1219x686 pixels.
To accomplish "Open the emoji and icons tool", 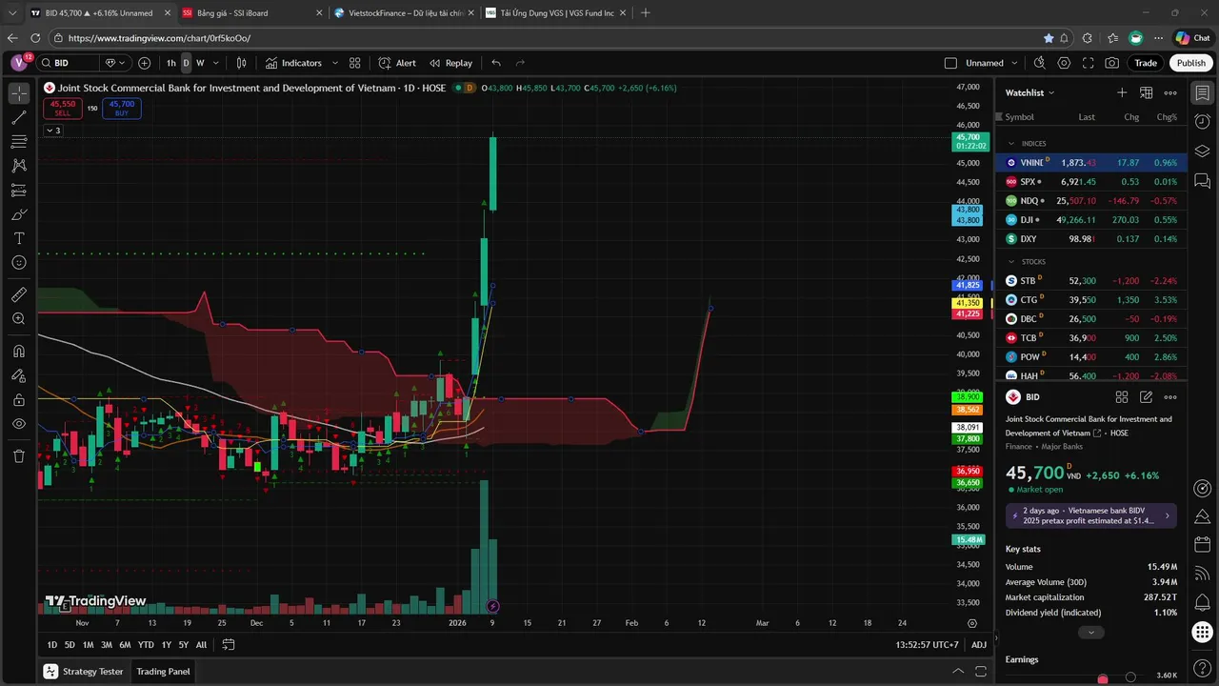I will point(19,262).
